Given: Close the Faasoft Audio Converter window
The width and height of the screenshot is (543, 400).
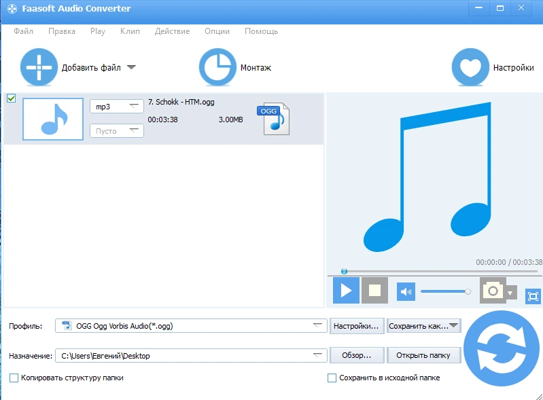Looking at the screenshot, I should 521,8.
